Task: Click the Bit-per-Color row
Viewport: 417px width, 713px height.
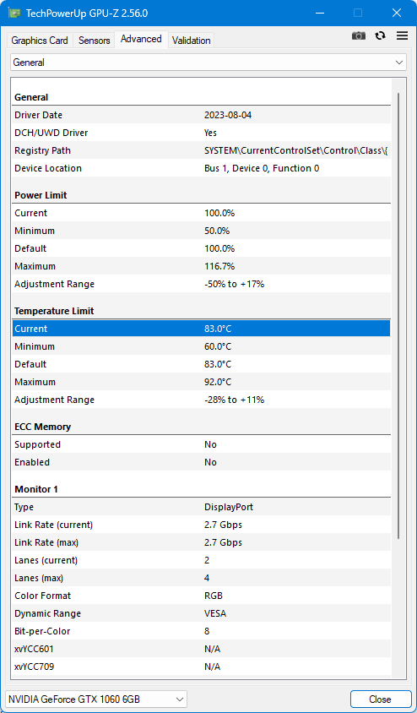Action: coord(201,631)
